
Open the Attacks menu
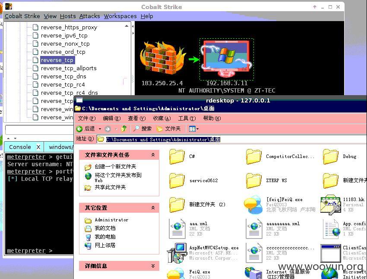(90, 16)
